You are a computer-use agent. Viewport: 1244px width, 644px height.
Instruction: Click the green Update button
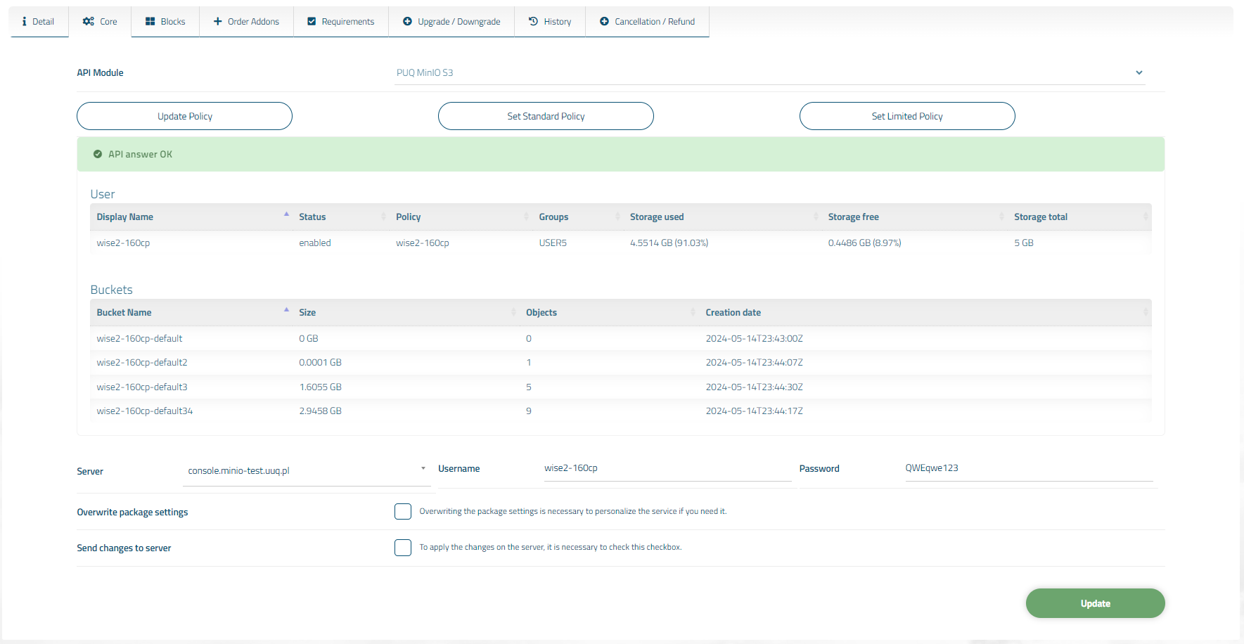coord(1095,603)
